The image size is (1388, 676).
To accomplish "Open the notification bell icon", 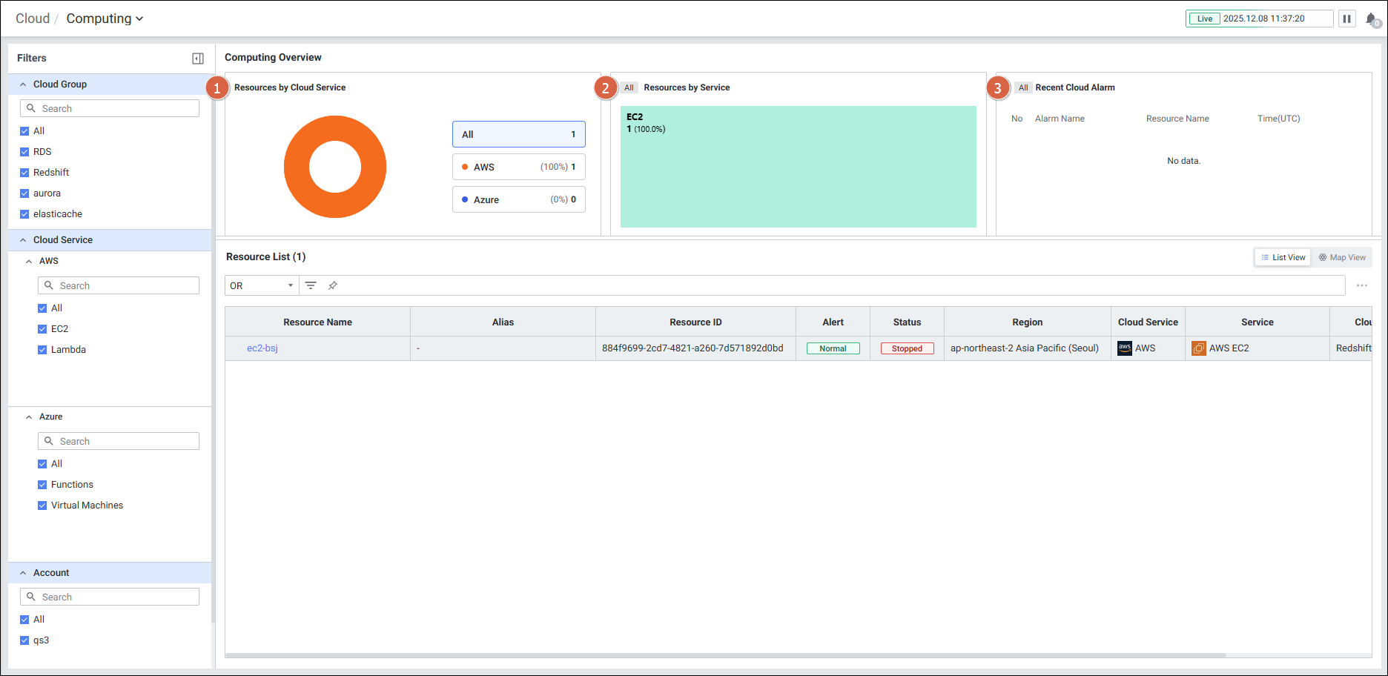I will click(1371, 19).
